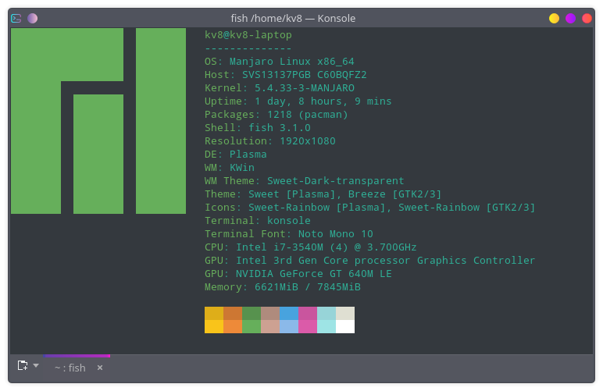Click the top-row blue palette block

[288, 313]
